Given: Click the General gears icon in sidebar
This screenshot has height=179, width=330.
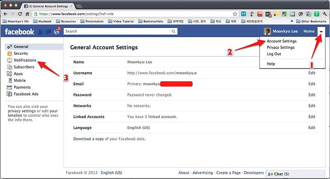Looking at the screenshot, I should point(10,47).
